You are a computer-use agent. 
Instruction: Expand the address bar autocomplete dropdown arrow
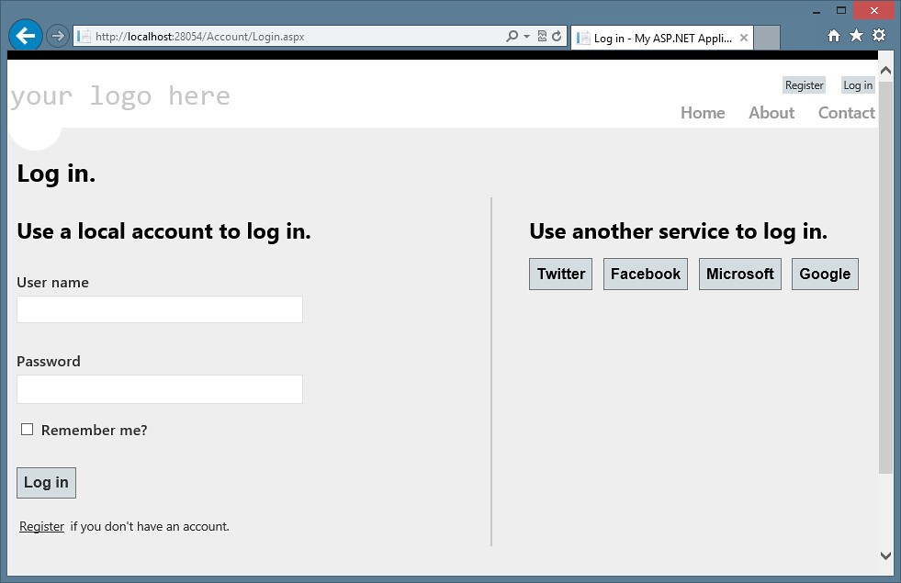tap(526, 37)
